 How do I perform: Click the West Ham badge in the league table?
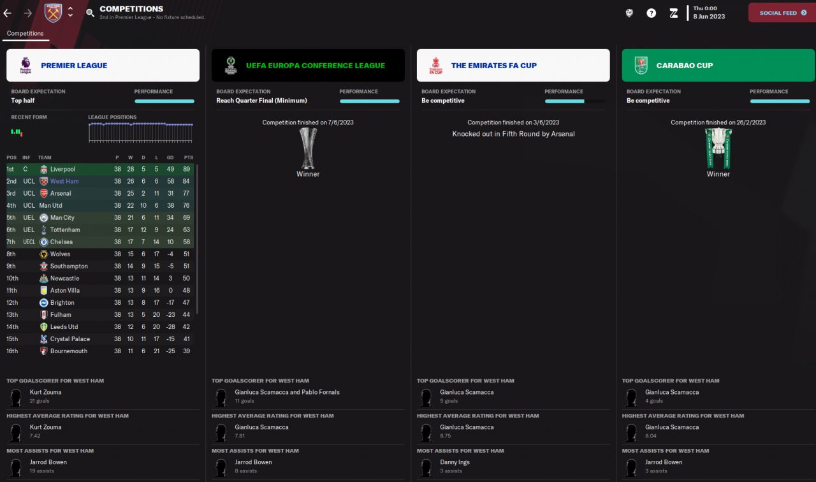tap(43, 181)
